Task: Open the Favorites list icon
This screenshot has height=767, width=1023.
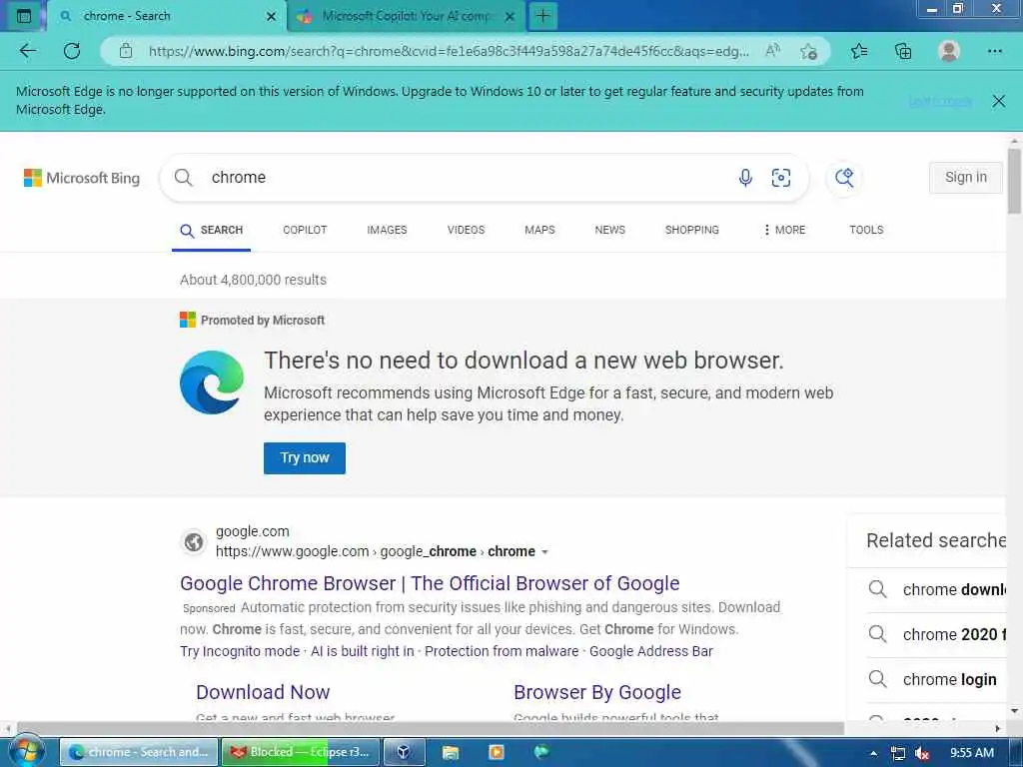Action: coord(859,51)
